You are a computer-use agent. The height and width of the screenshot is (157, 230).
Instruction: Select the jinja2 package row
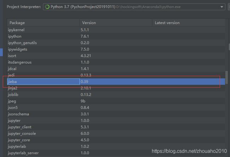coord(116,88)
